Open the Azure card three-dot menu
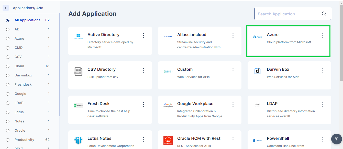343x149 pixels. (323, 36)
